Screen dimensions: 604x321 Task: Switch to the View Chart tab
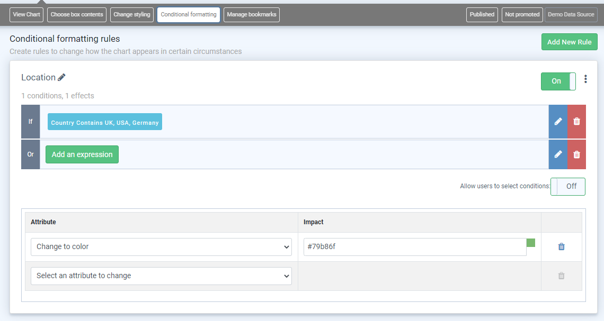26,15
